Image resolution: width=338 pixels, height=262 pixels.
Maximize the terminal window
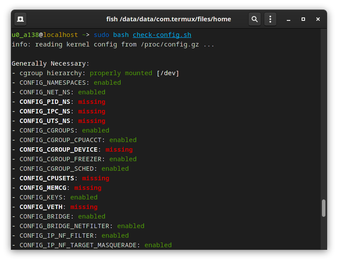click(303, 19)
